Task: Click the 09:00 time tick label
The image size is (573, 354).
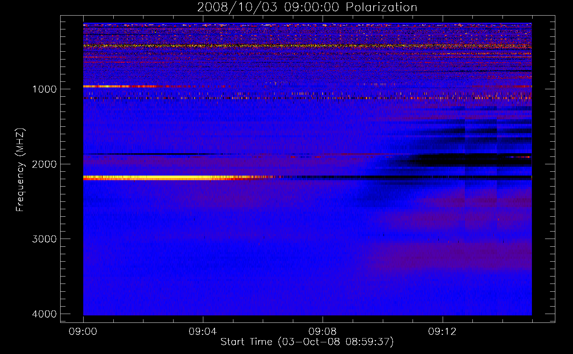Action: tap(83, 332)
